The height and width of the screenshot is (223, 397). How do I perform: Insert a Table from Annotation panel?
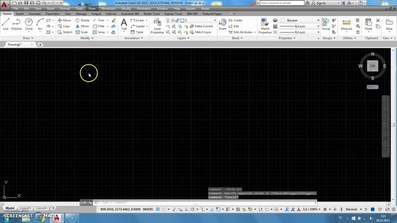pyautogui.click(x=137, y=32)
